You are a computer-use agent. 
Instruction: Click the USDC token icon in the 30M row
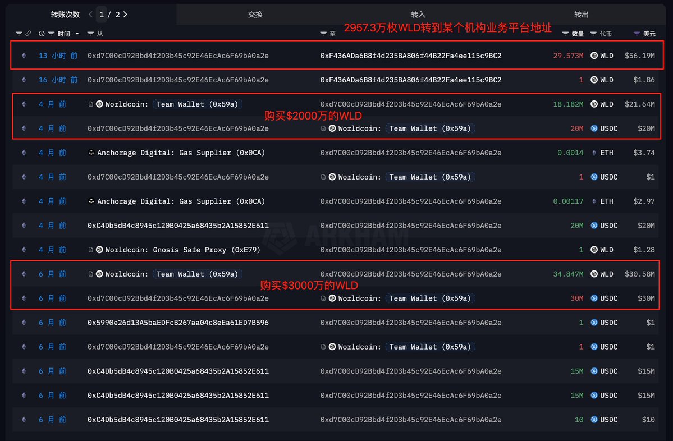tap(594, 298)
